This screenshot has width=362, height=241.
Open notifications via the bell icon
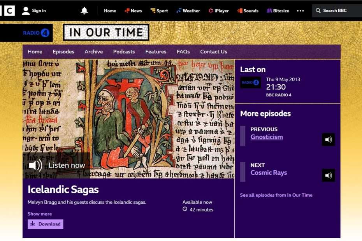tap(83, 10)
